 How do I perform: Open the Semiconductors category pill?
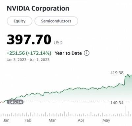tap(56, 21)
